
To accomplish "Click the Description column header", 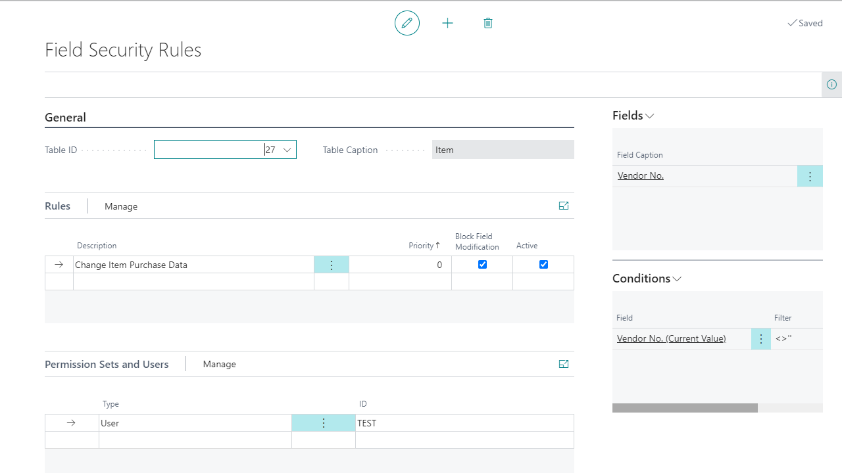I will (97, 246).
